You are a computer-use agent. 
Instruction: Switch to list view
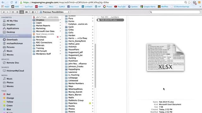(x=17, y=12)
